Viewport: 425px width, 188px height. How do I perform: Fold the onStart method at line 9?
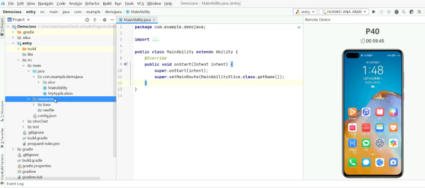click(133, 64)
